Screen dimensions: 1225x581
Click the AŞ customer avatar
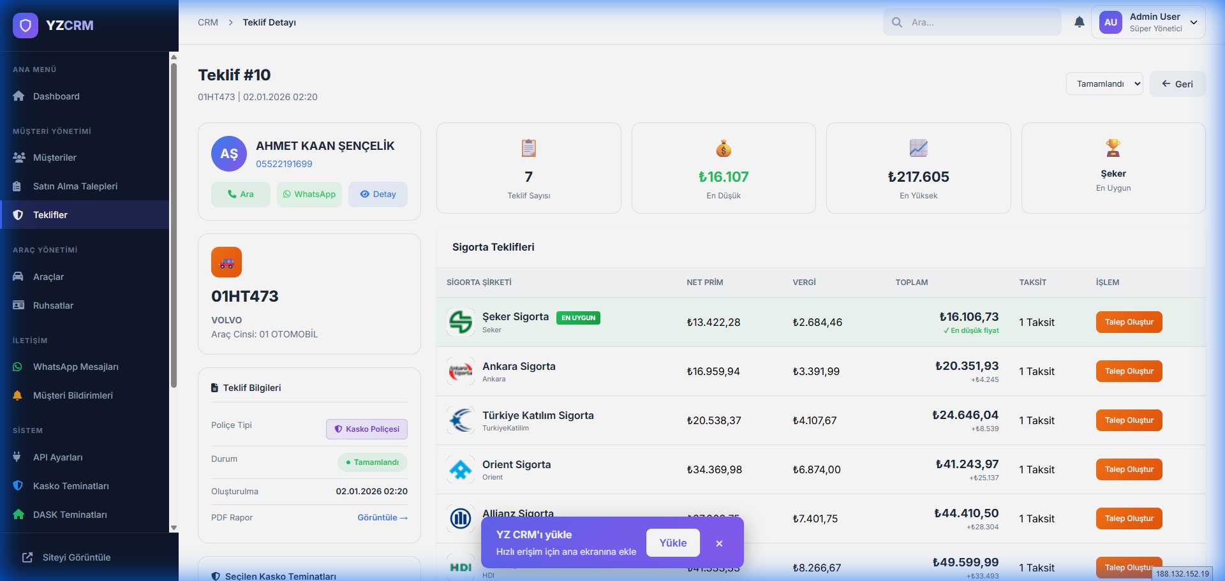click(229, 154)
